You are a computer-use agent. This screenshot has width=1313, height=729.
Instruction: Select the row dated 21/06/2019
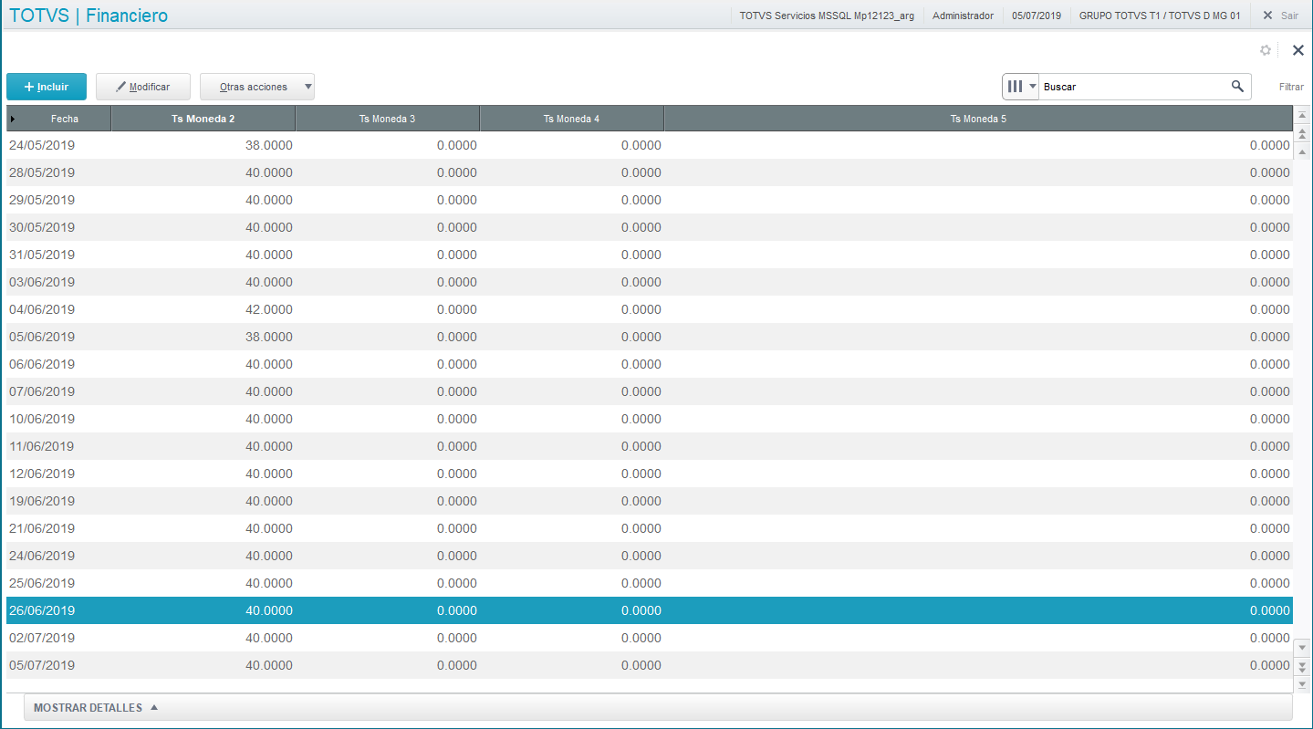(650, 528)
